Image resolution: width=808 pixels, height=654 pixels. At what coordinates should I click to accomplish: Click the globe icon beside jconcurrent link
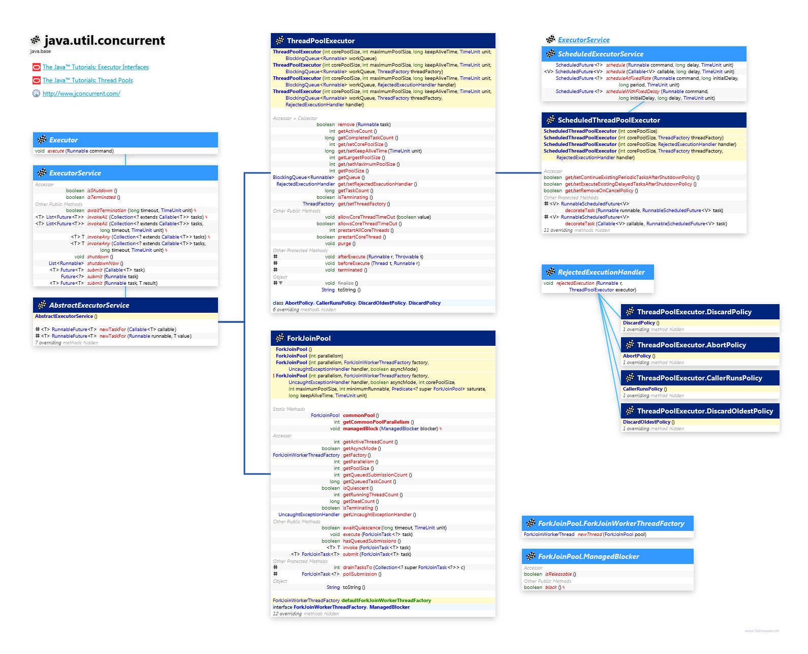click(x=36, y=94)
